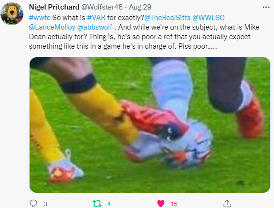Viewport: 274px width, 208px height.
Task: Go to the @abbswolf mention
Action: click(95, 27)
